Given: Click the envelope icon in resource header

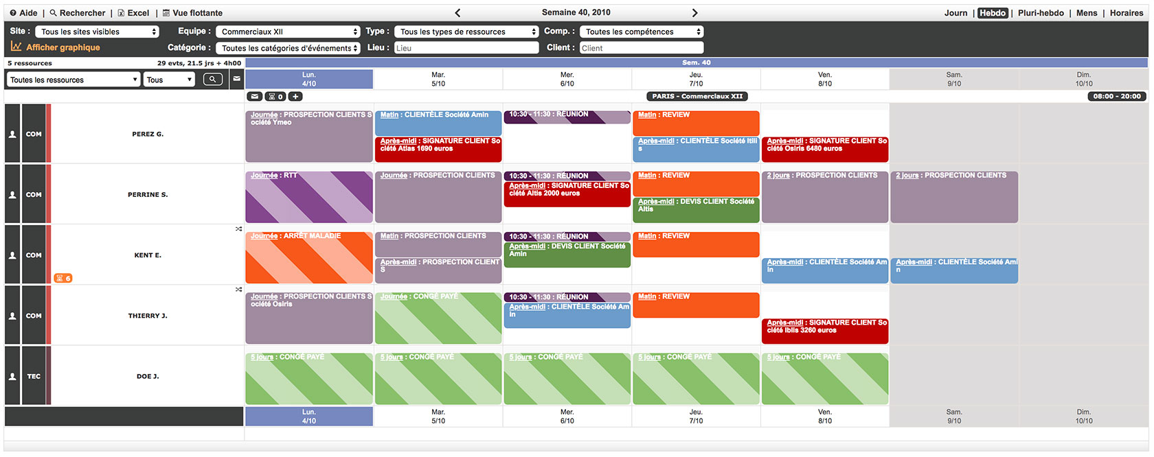Looking at the screenshot, I should coord(236,80).
